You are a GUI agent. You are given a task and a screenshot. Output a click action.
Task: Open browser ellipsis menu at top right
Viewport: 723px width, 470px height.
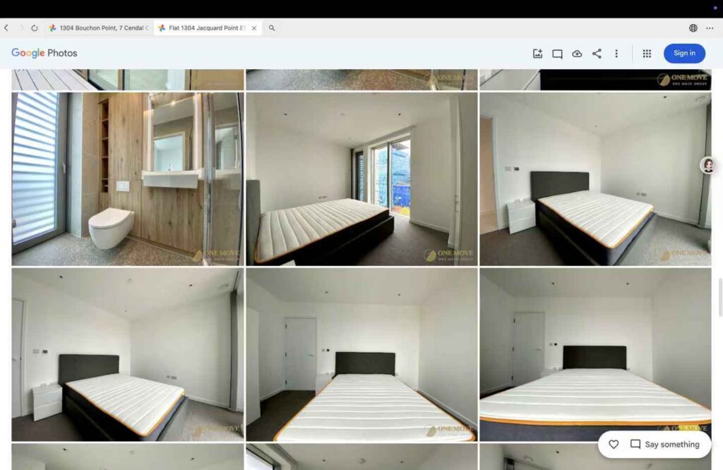(x=710, y=28)
